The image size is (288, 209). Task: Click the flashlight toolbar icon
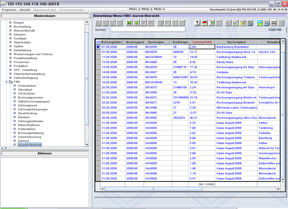point(243,23)
